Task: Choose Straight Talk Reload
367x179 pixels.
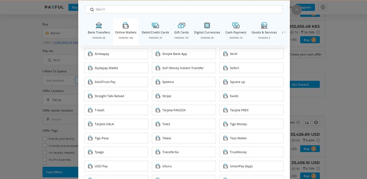Action: [x=116, y=96]
